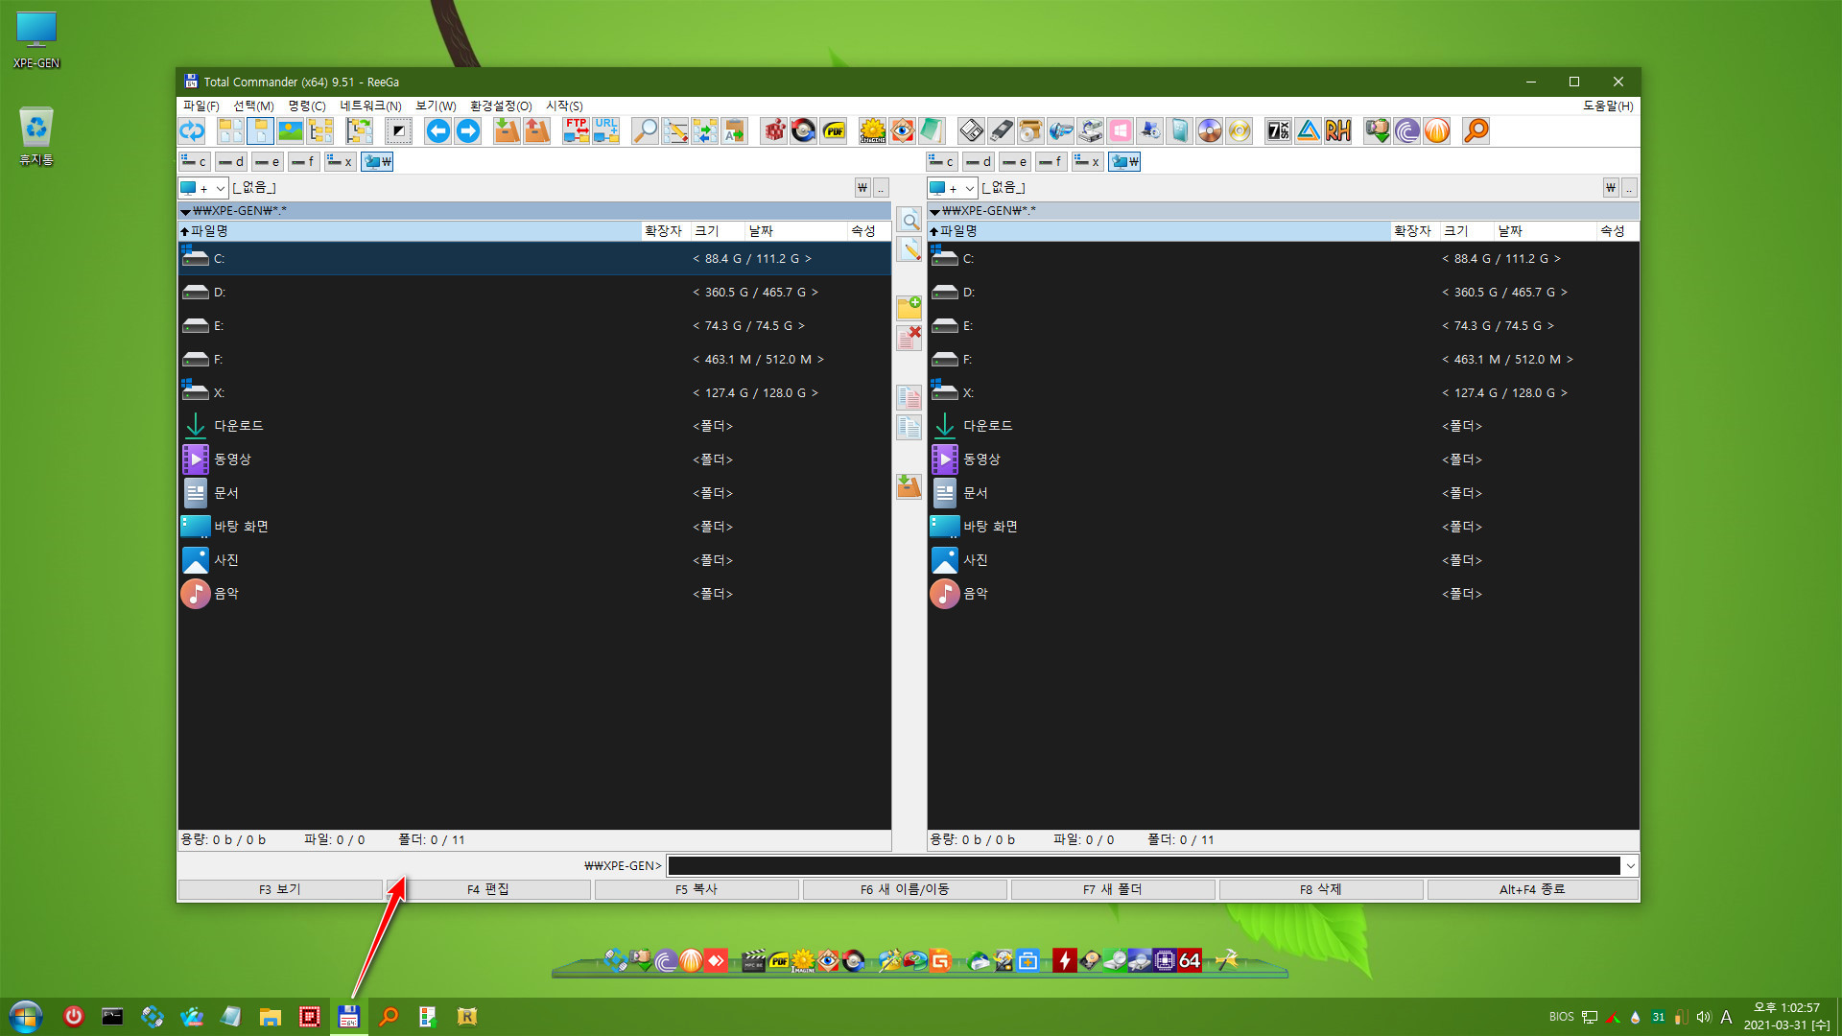Launch the RH Resource Hacker icon

1337,130
